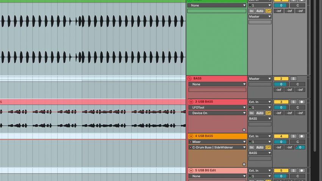This screenshot has width=322, height=181.
Task: Open BASS output routing on track 3
Action: tap(260, 119)
